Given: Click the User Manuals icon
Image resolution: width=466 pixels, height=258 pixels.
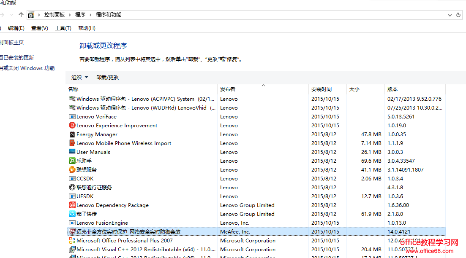Looking at the screenshot, I should 73,152.
